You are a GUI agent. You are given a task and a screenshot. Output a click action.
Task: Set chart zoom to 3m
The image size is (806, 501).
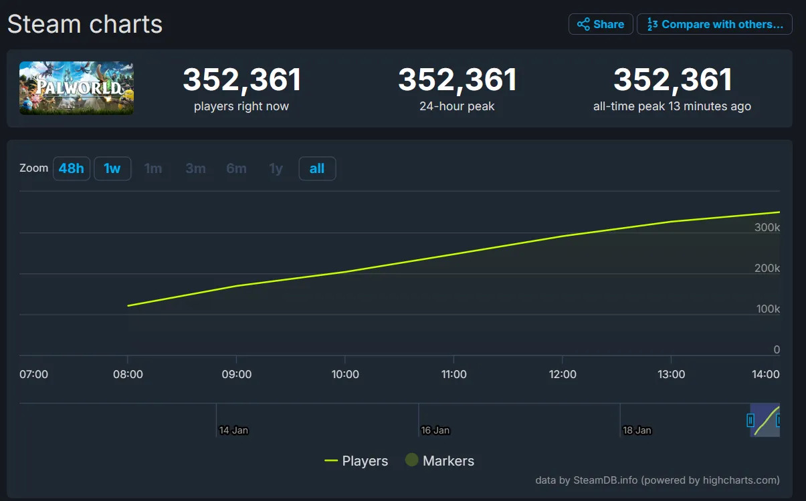pos(195,168)
